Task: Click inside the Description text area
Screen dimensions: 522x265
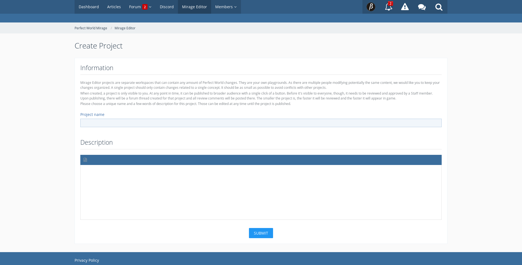Action: click(x=261, y=192)
